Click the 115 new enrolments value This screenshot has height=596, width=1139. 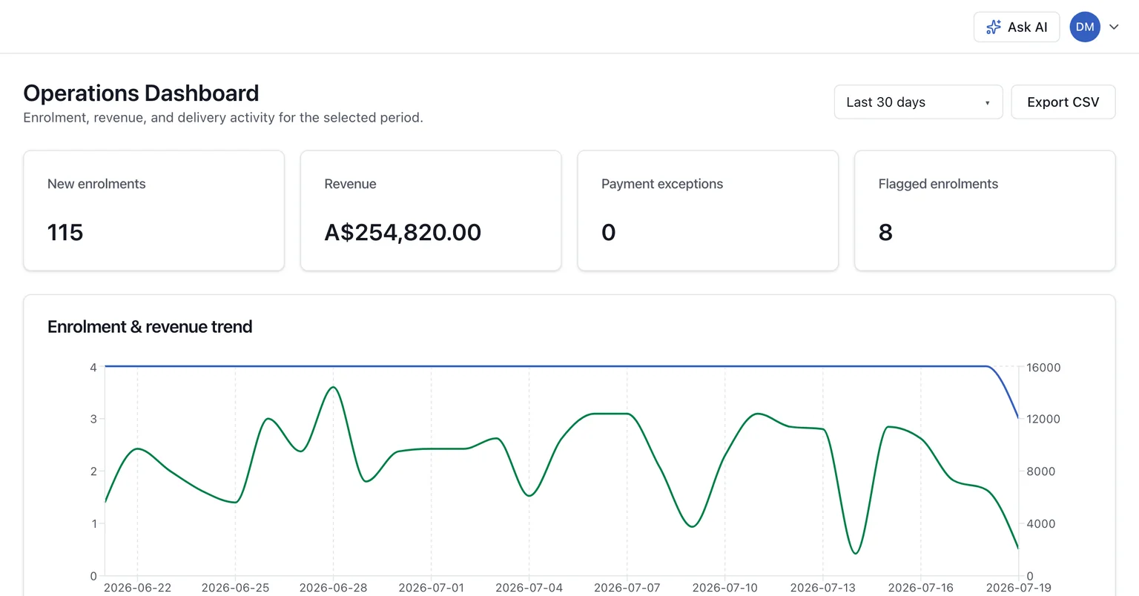65,232
